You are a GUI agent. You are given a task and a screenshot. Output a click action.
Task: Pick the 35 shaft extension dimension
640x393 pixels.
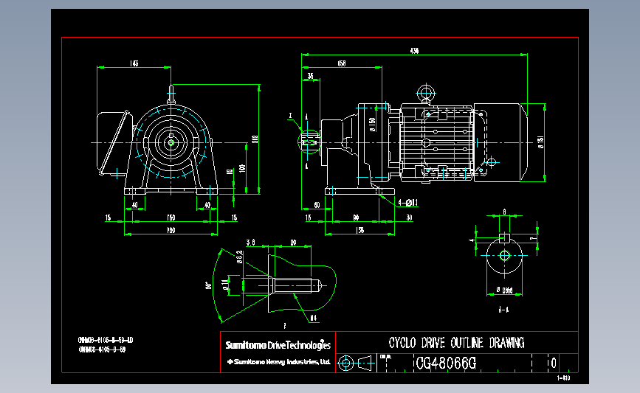coord(310,76)
